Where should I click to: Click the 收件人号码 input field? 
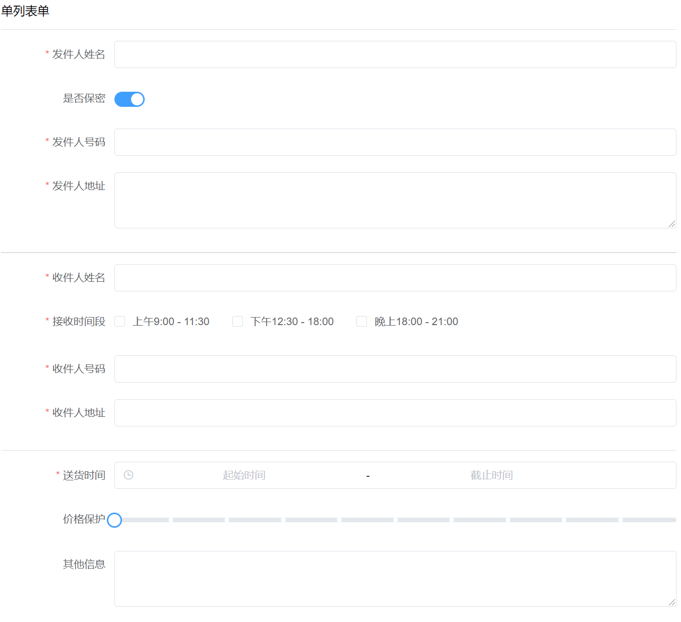(395, 369)
